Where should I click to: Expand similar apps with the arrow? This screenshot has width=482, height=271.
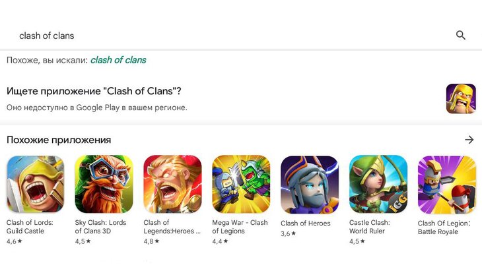[469, 140]
